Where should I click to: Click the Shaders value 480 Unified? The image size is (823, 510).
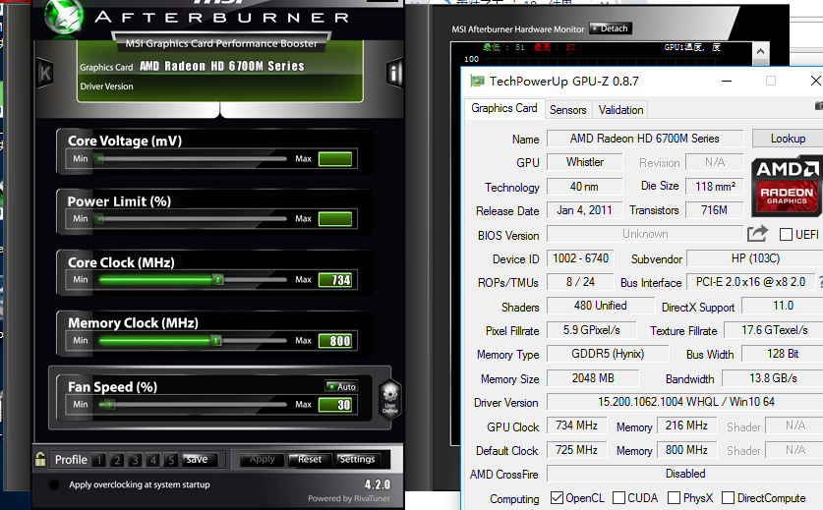[x=601, y=306]
